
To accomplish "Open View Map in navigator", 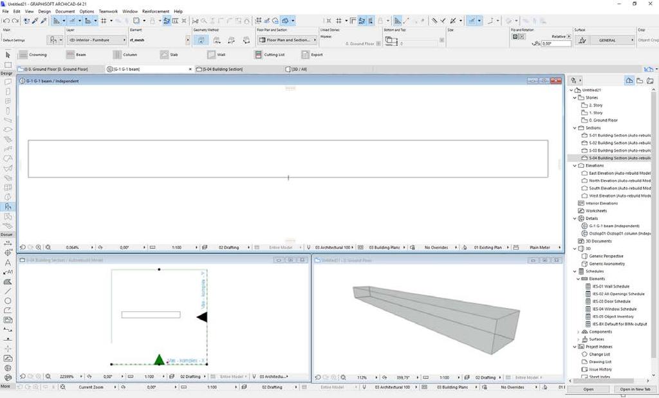I will pos(640,80).
